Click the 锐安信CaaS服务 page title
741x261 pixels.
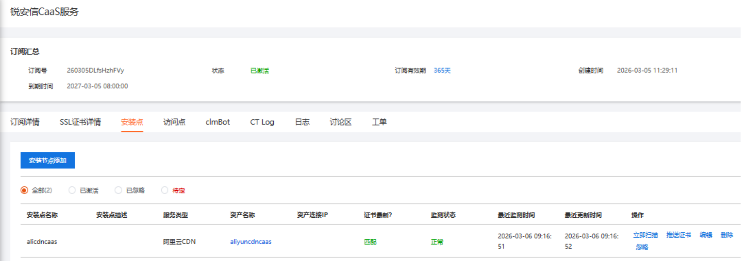(44, 12)
